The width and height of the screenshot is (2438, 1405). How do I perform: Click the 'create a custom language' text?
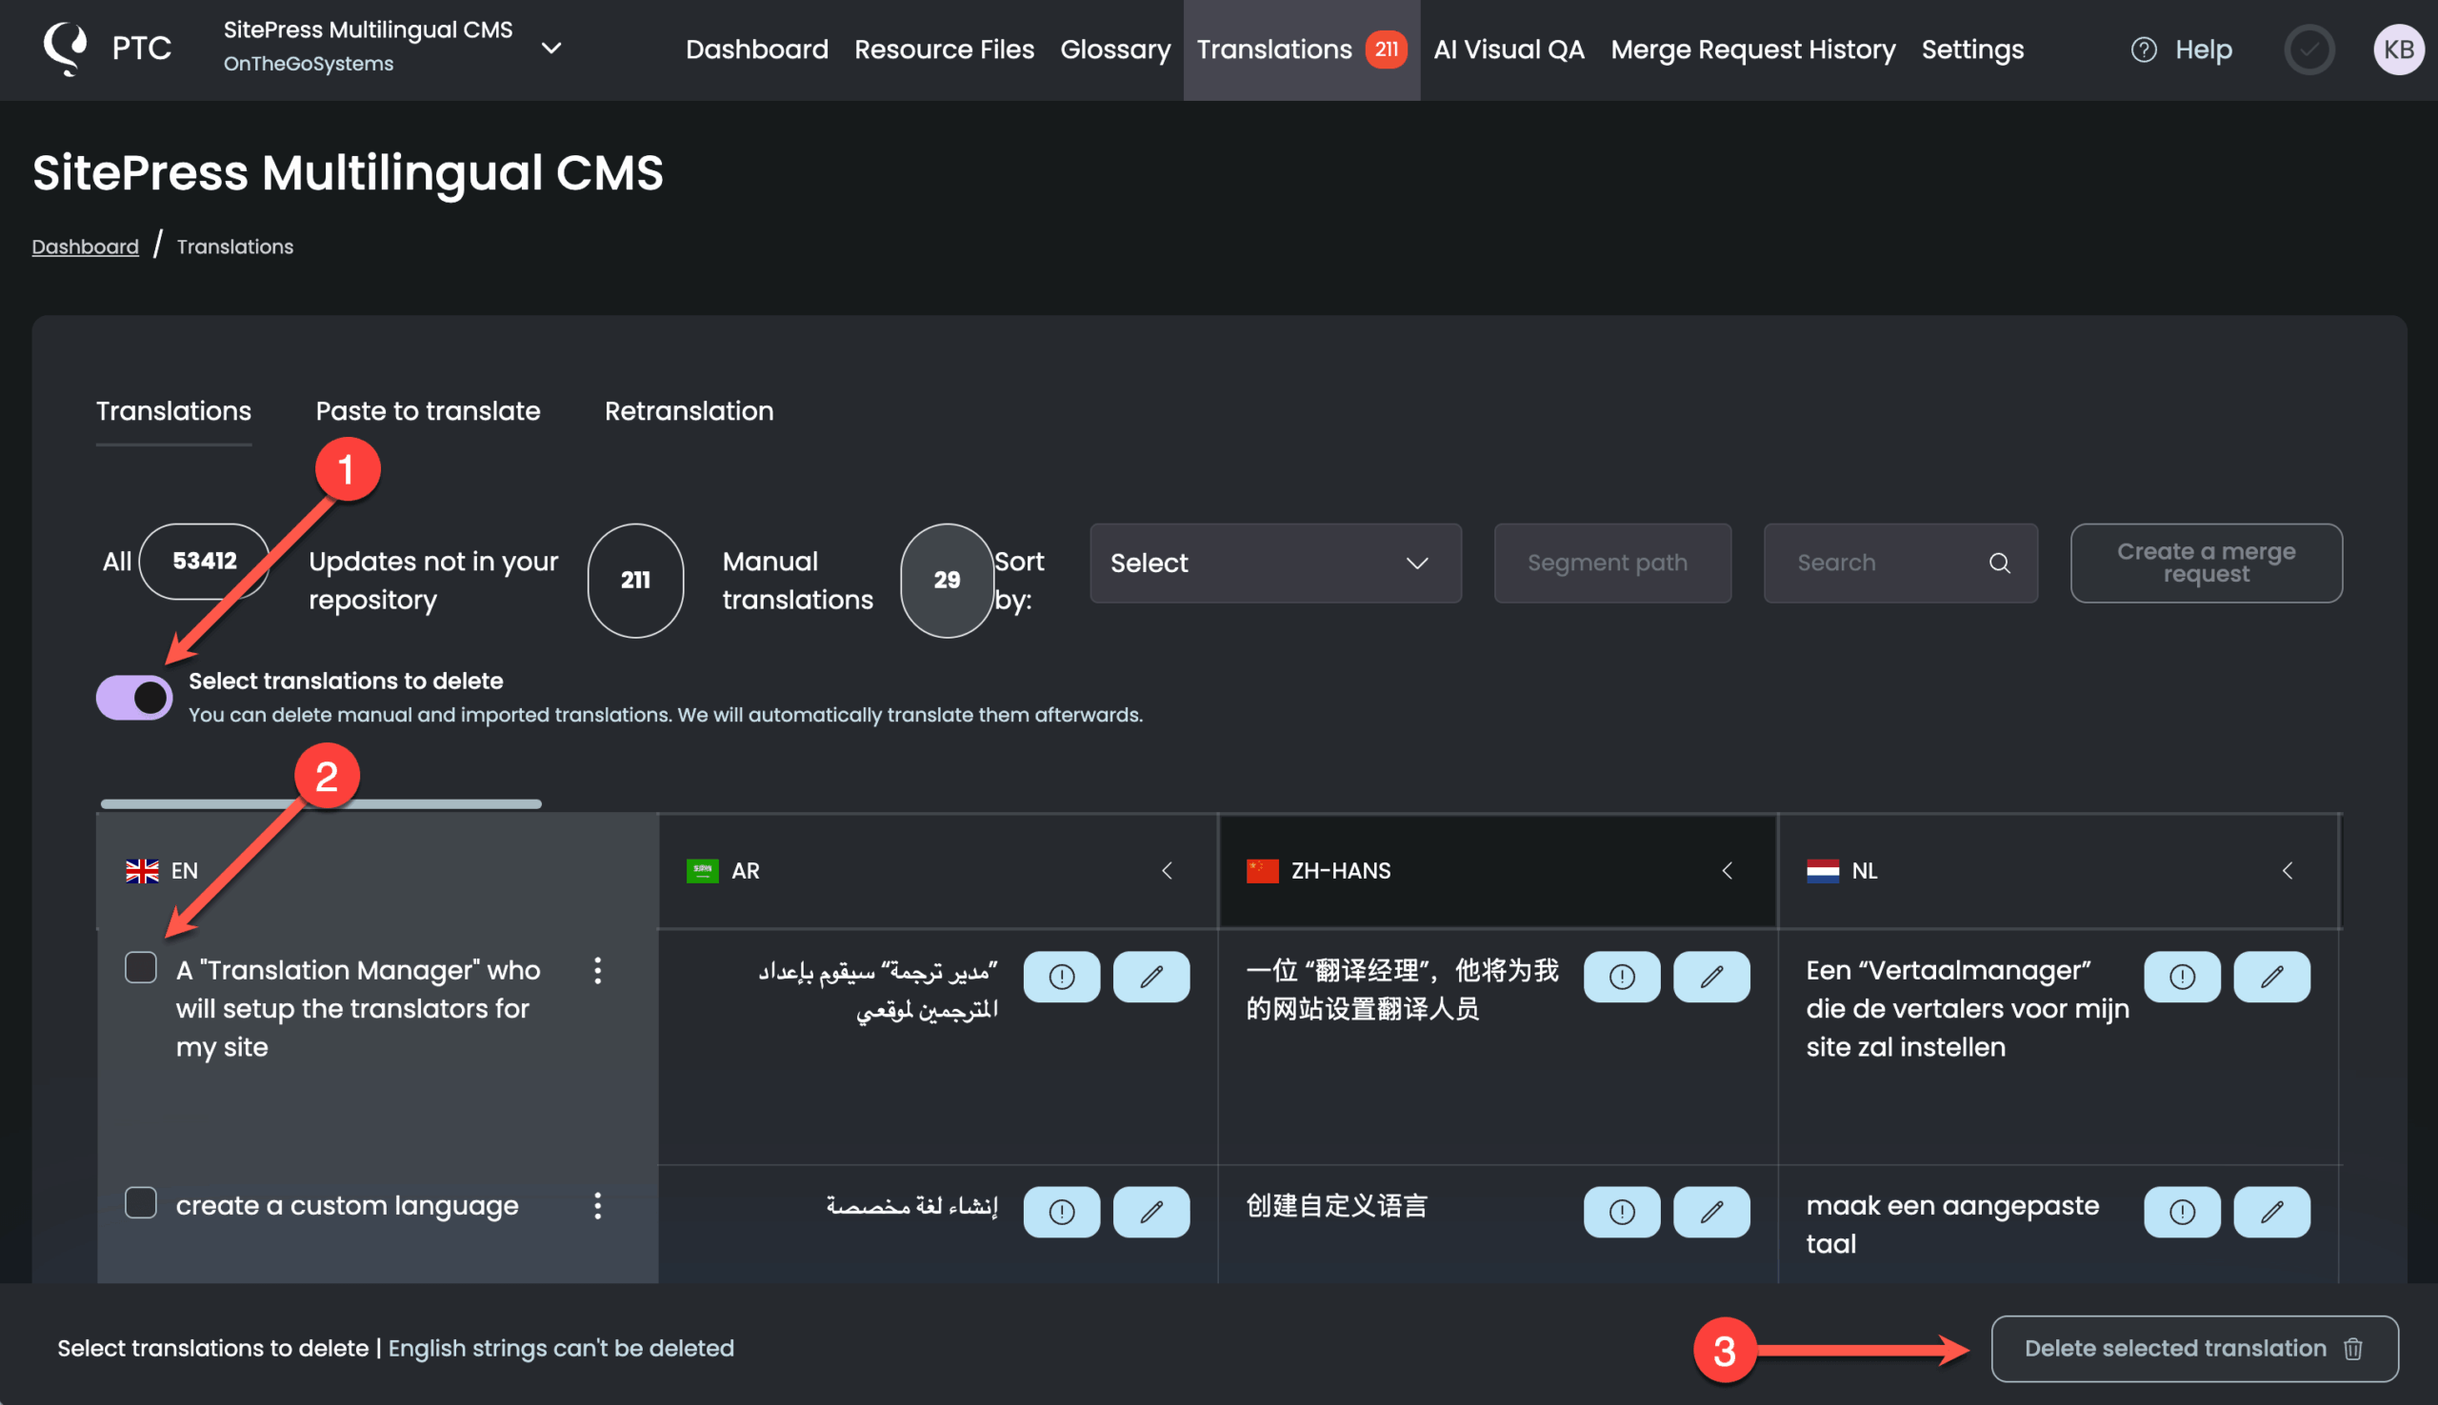pyautogui.click(x=347, y=1205)
